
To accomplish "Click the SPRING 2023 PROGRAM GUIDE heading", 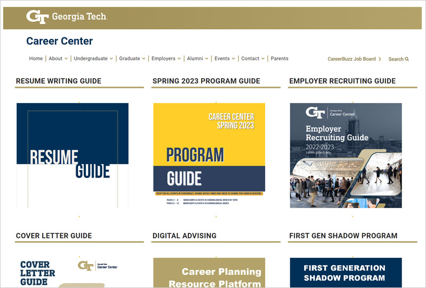I will point(206,81).
